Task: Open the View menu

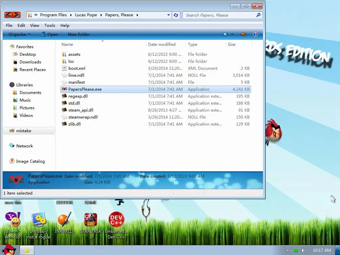Action: pyautogui.click(x=35, y=25)
